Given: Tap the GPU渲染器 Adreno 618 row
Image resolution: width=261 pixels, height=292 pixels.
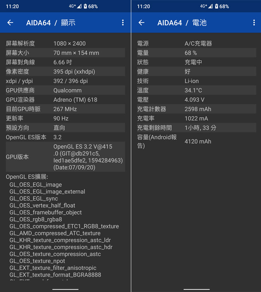Looking at the screenshot, I should [x=65, y=100].
